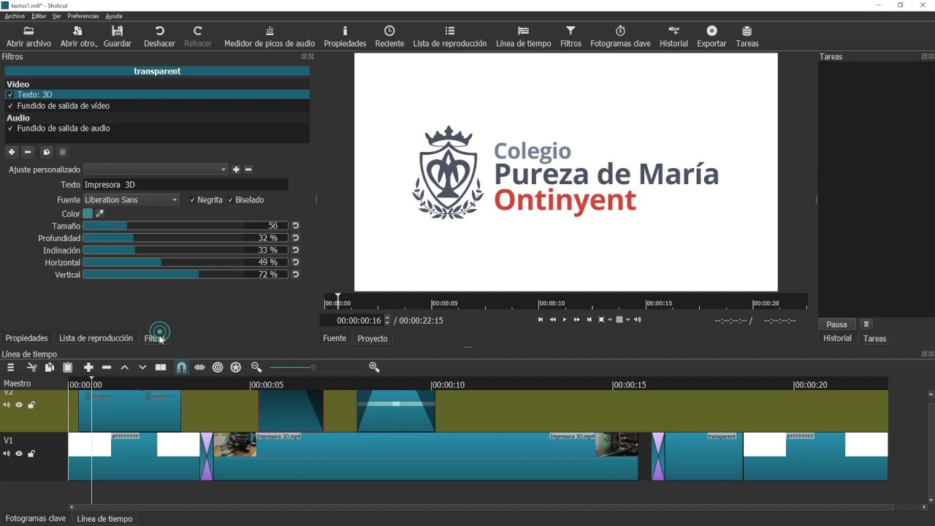Viewport: 935px width, 526px height.
Task: Hide track V1 with eye icon
Action: tap(19, 454)
